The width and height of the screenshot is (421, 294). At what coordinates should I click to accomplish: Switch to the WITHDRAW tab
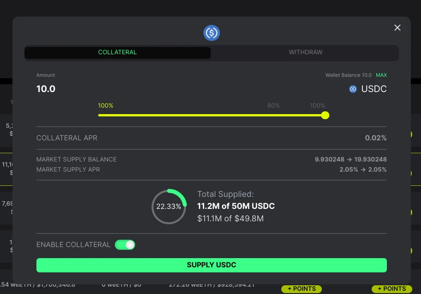click(306, 52)
